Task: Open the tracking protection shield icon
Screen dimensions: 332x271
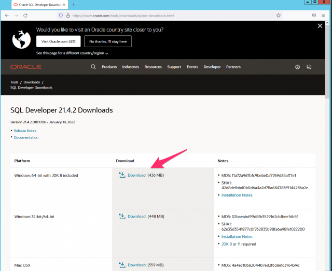Action: point(61,16)
